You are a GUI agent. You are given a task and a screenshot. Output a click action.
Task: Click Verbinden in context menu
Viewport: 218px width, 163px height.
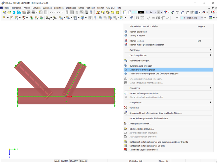click(168, 108)
